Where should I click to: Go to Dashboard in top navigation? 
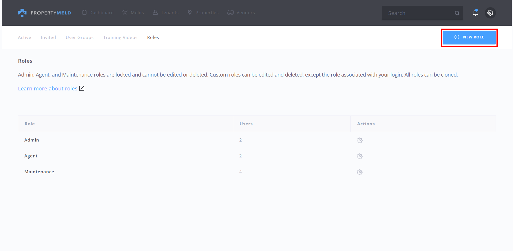[x=98, y=13]
